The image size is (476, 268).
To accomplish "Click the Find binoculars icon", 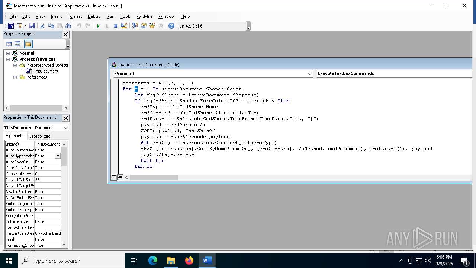I will point(68,26).
